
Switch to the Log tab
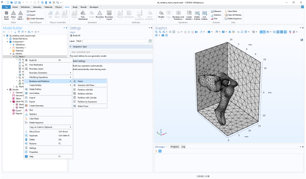183,147
